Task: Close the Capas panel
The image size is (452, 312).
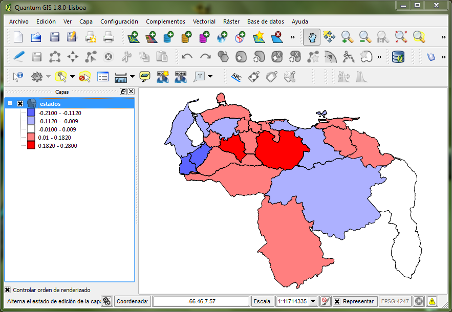Action: (x=131, y=92)
